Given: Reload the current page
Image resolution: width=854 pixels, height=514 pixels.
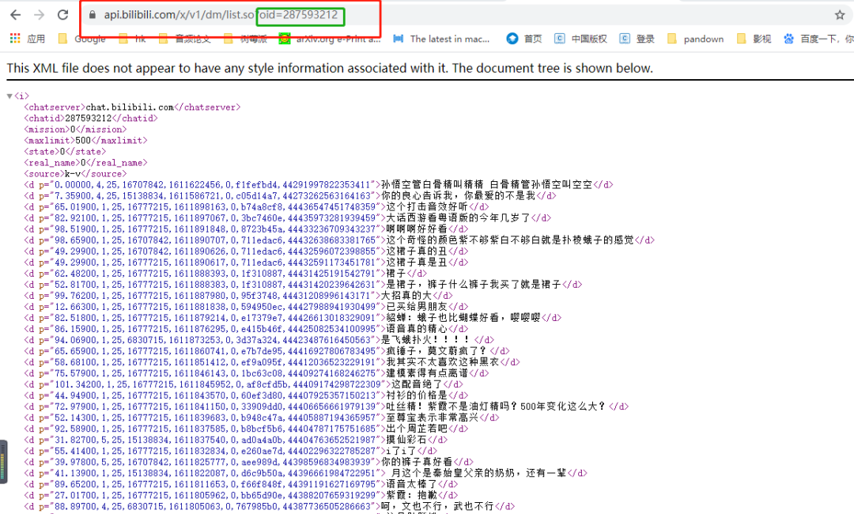Looking at the screenshot, I should coord(63,15).
